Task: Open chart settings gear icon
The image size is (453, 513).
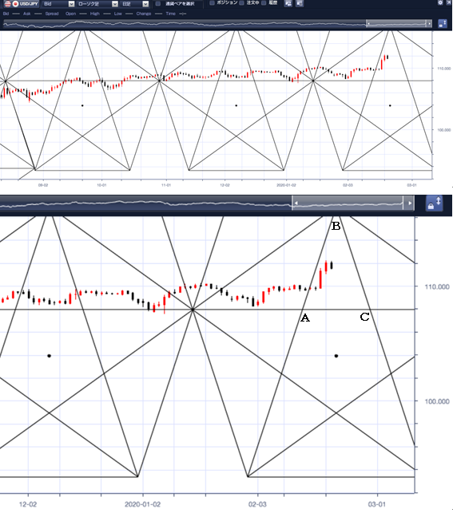Action: coord(440,2)
